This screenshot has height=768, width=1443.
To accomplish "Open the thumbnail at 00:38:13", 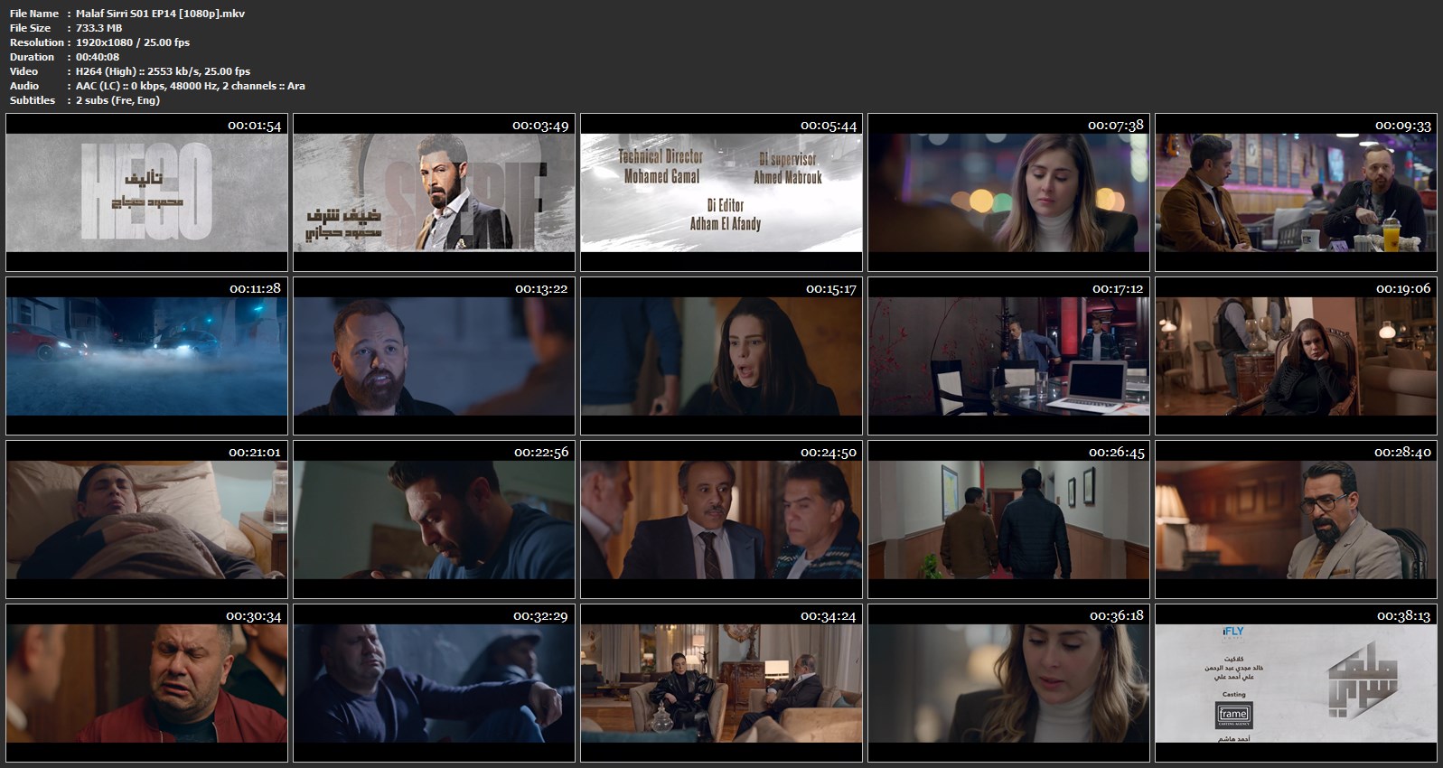I will click(x=1296, y=683).
